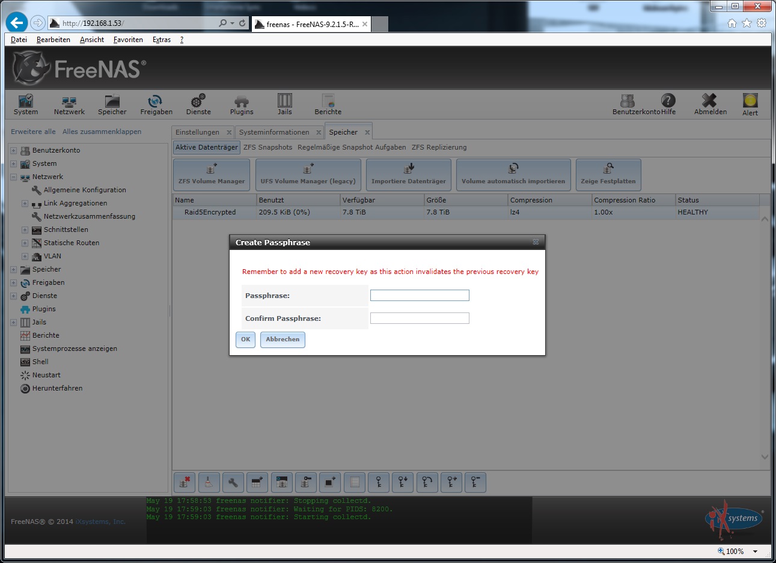The width and height of the screenshot is (776, 563).
Task: Click the browser favorites star icon
Action: click(x=747, y=23)
